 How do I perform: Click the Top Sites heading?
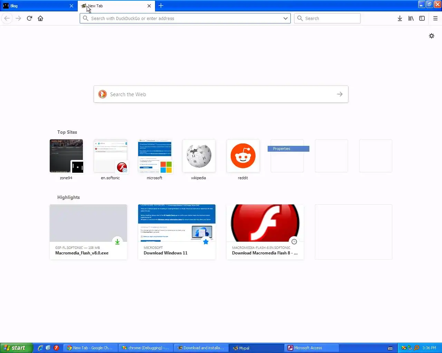point(67,132)
